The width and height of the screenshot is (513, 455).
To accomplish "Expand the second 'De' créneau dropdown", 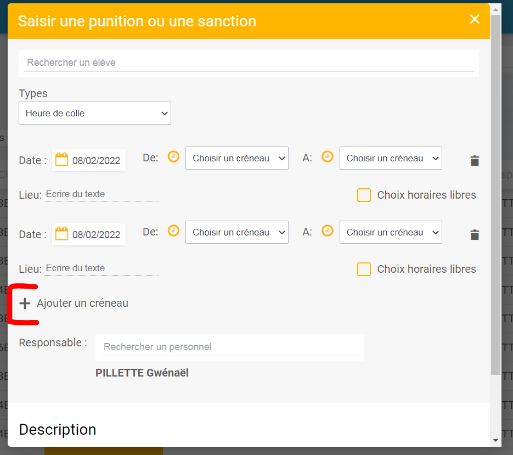I will pos(237,232).
